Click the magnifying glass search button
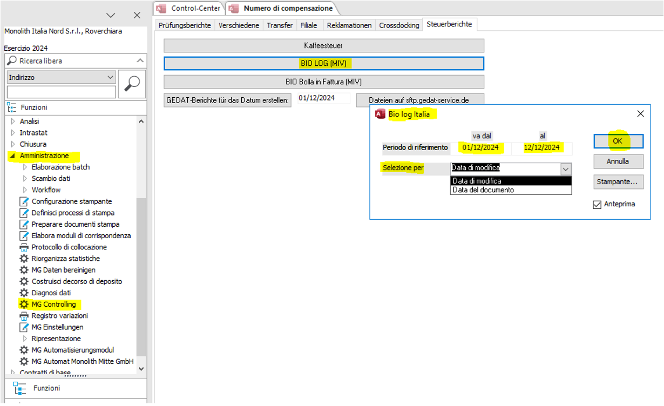 132,83
